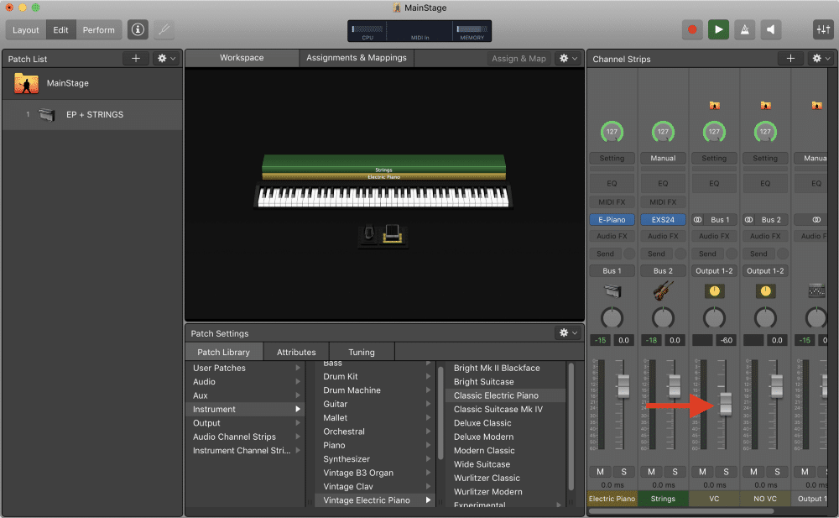Click the green play button
The image size is (839, 518).
[718, 29]
